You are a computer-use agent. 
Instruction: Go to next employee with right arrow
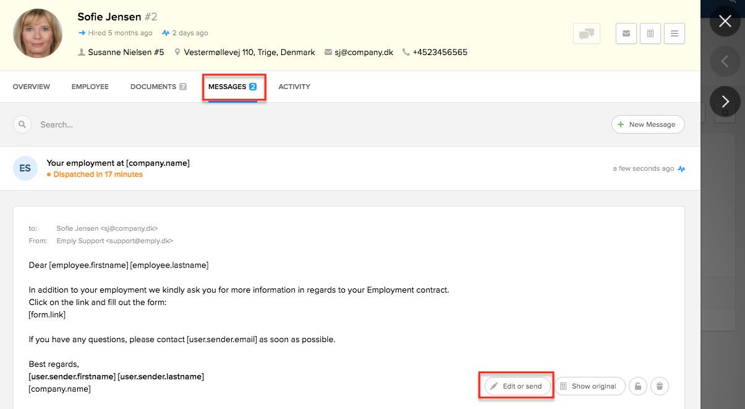point(725,101)
